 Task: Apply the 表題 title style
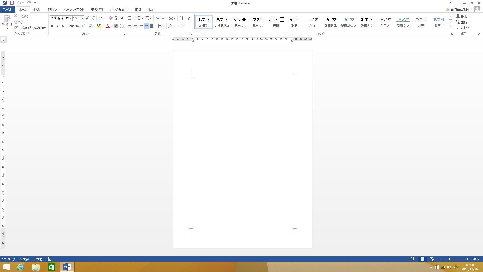coord(276,22)
